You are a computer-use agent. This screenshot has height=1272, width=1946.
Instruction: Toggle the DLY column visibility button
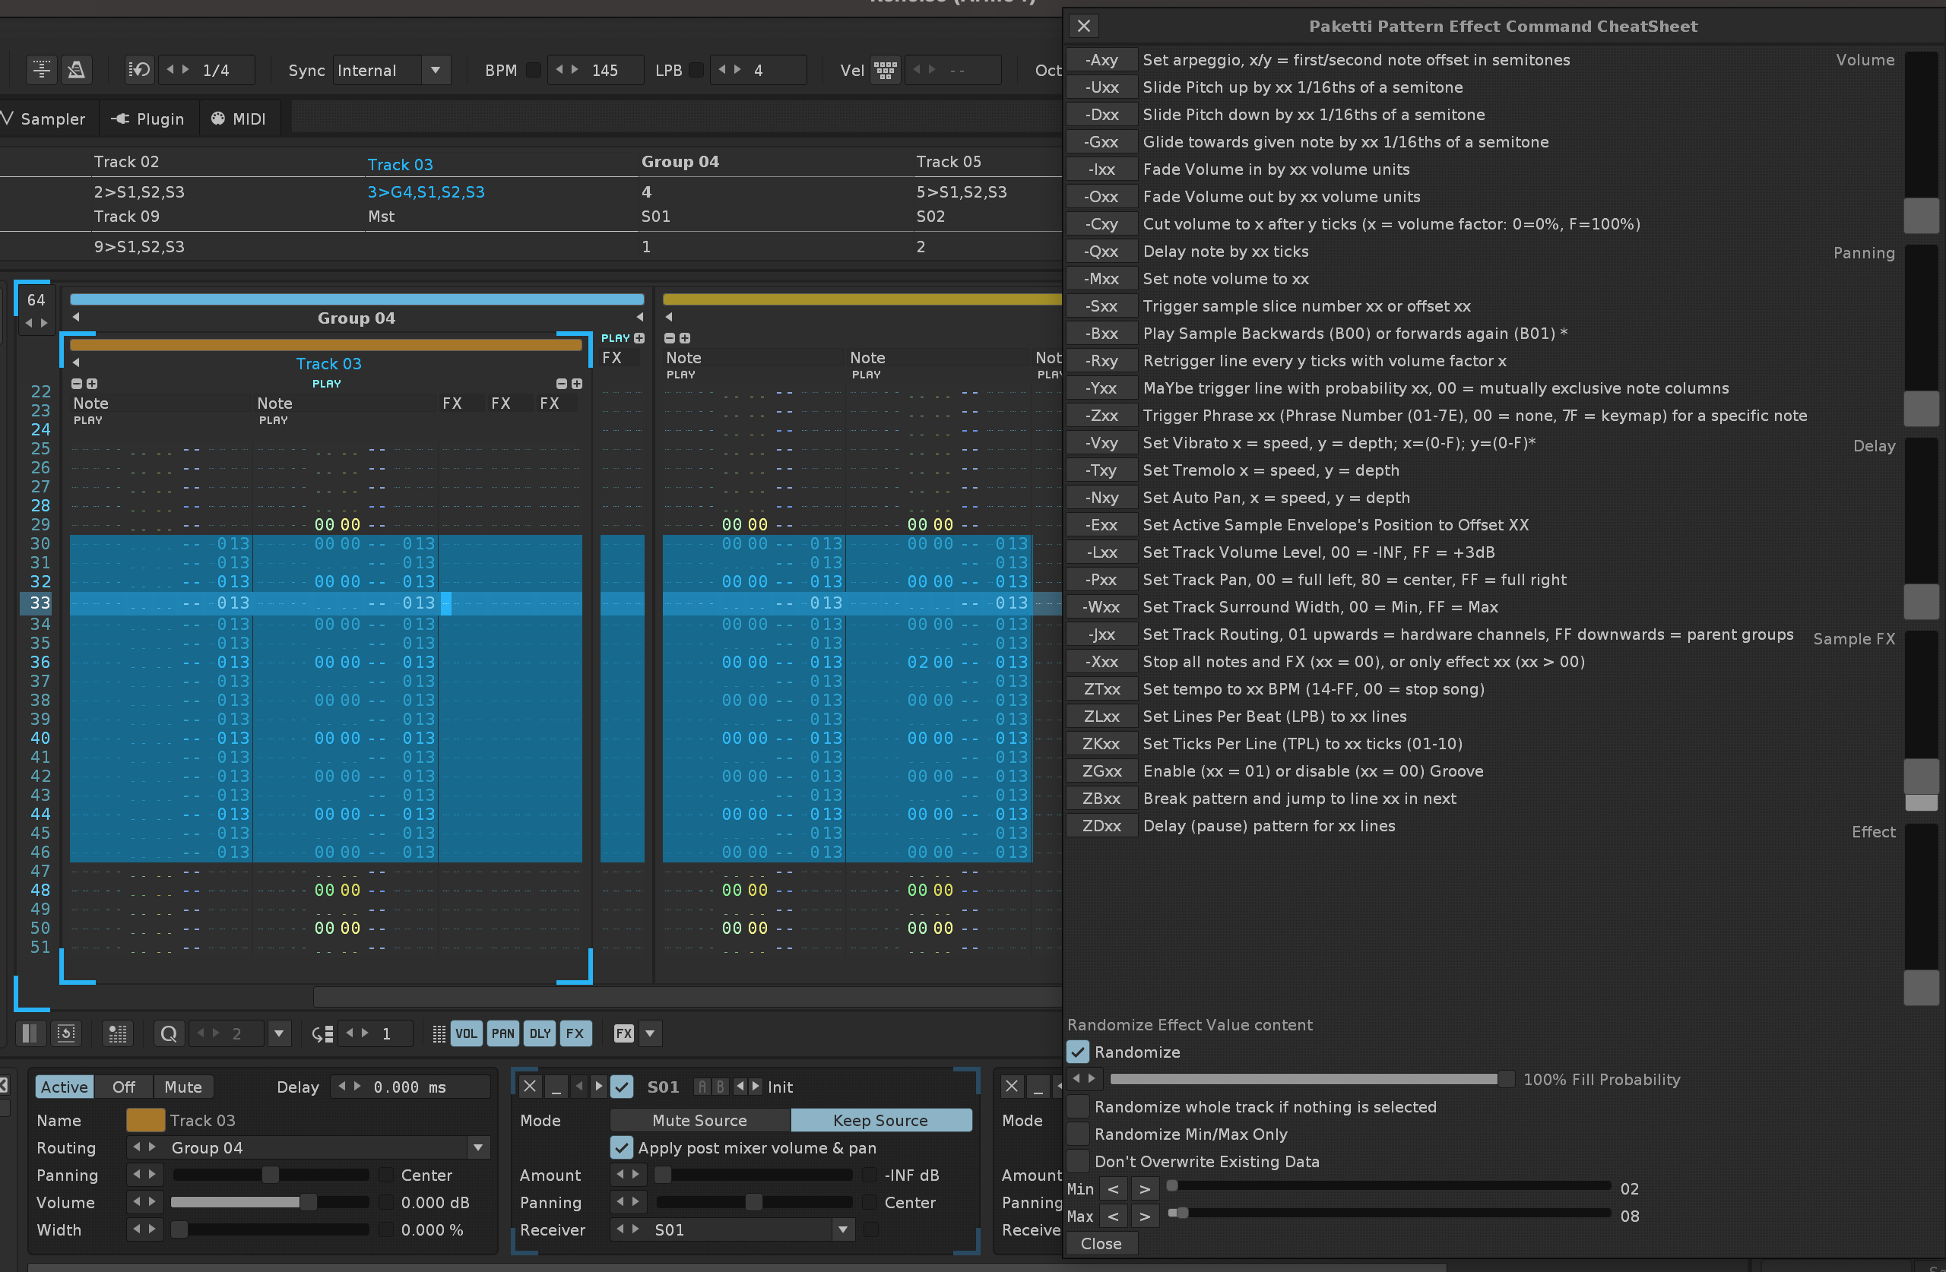click(540, 1033)
